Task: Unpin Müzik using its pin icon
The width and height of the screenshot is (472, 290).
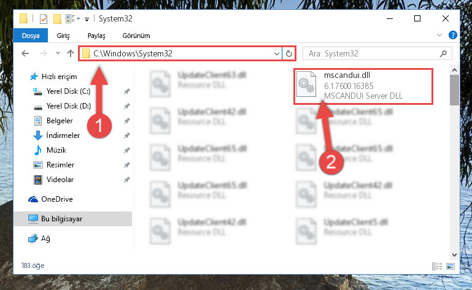Action: 126,150
